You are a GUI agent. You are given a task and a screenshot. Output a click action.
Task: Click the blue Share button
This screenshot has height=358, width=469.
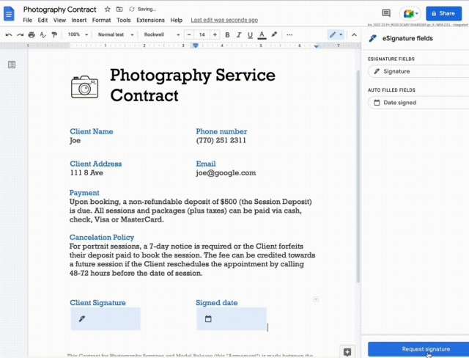443,13
